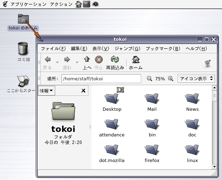222x180 pixels.
Task: Reload the folder with 再読込み
Action: [115, 63]
